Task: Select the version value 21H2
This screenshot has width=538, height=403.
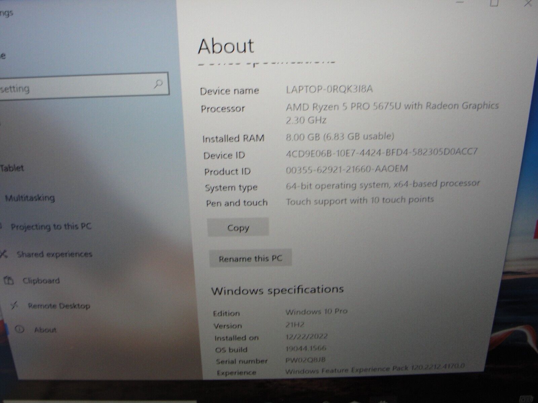Action: click(x=295, y=324)
